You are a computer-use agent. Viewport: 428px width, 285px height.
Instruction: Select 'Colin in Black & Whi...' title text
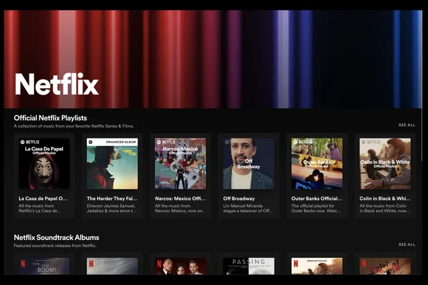point(385,198)
